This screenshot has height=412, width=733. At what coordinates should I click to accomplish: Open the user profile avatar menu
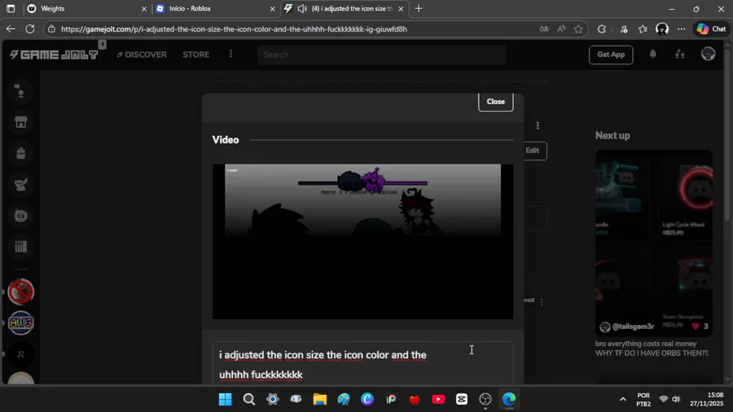click(x=708, y=55)
